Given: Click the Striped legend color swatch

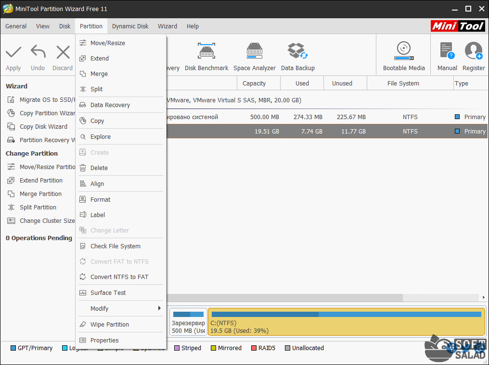Looking at the screenshot, I should 177,348.
